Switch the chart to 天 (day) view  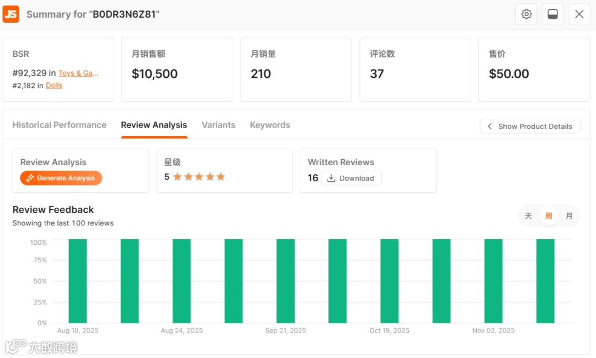coord(528,216)
